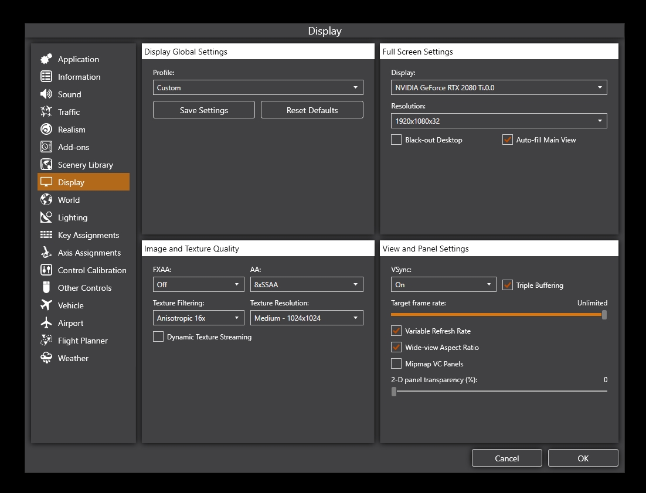Open Lighting settings via lamp icon

[x=46, y=217]
